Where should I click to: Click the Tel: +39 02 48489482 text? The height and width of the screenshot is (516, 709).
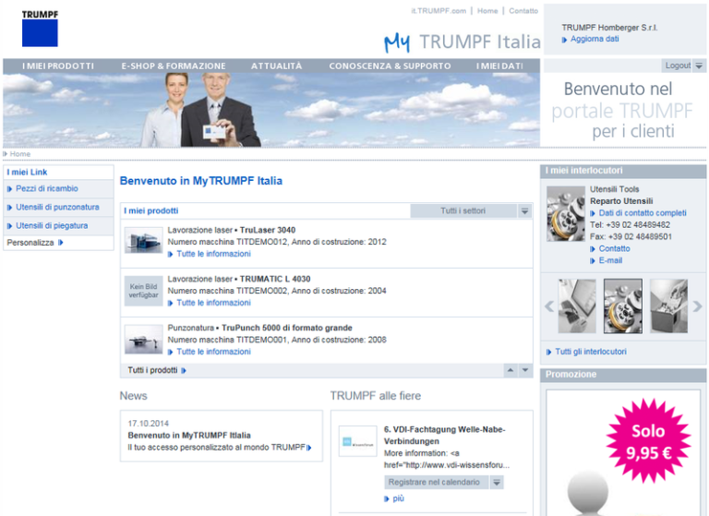coord(630,224)
